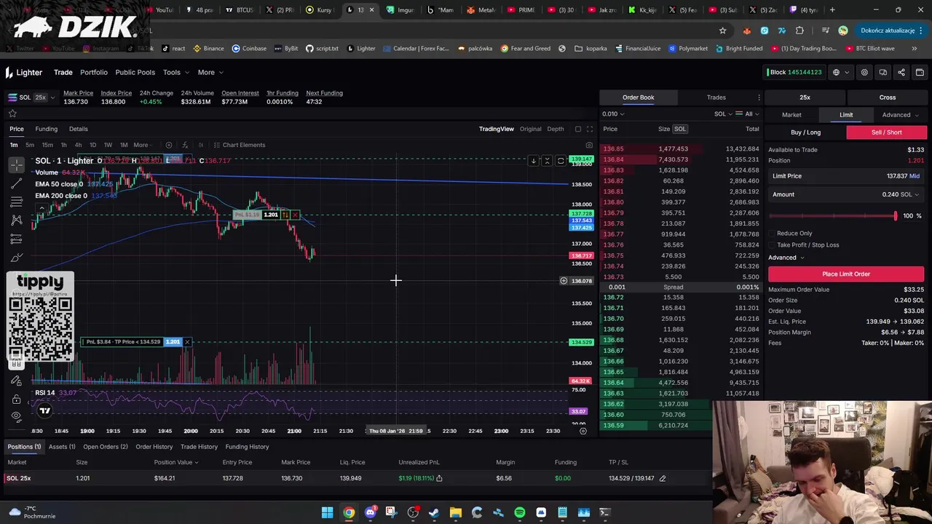932x524 pixels.
Task: Select the pattern drawing tool
Action: coord(16,220)
